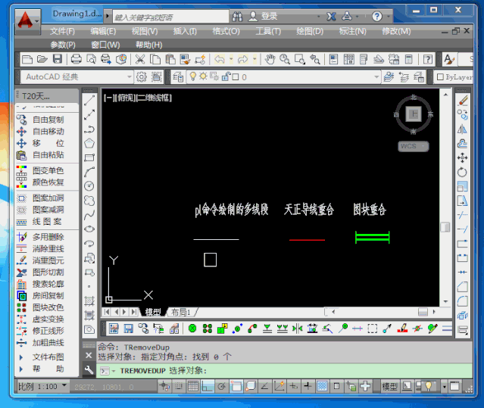The height and width of the screenshot is (408, 484).
Task: Switch to the 布局1 layout tab
Action: pyautogui.click(x=181, y=312)
